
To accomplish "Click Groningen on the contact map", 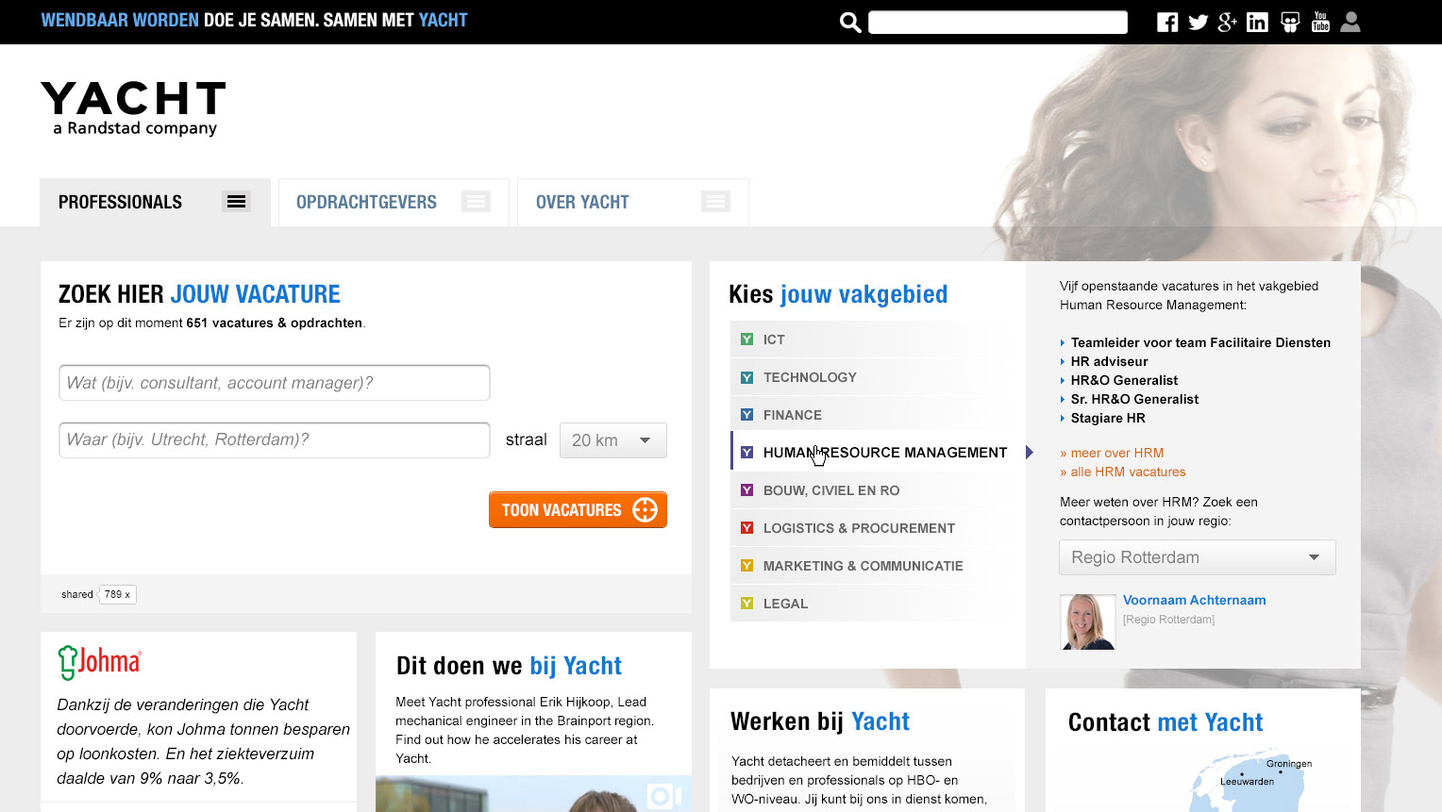I will [x=1288, y=764].
